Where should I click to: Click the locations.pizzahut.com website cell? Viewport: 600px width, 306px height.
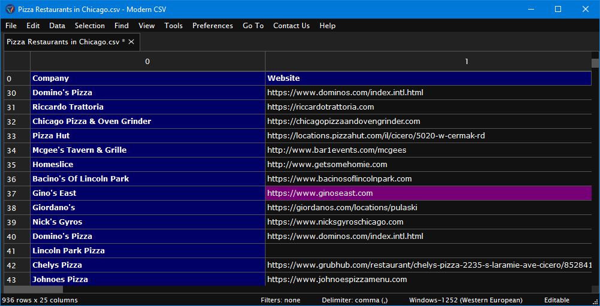tap(428, 136)
